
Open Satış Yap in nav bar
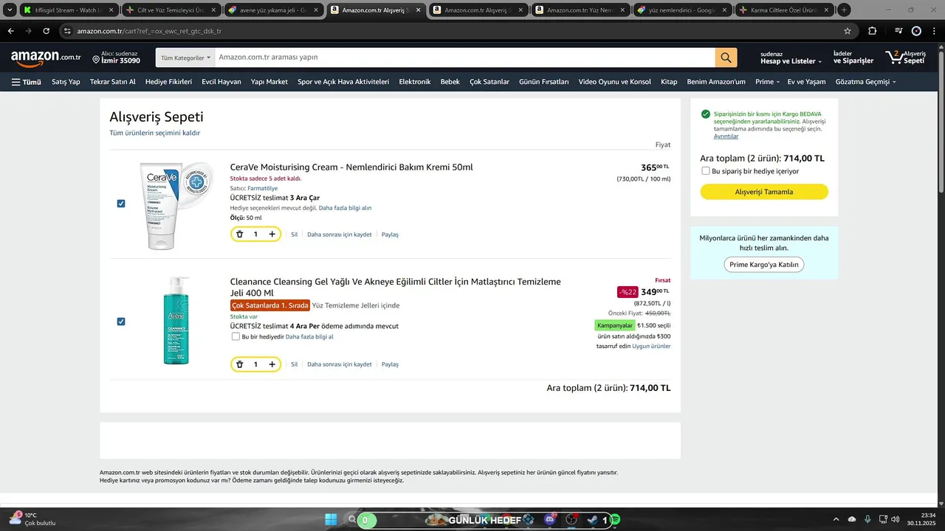point(66,82)
